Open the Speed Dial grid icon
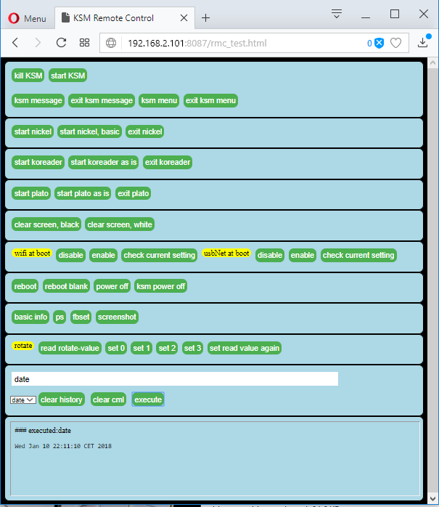The width and height of the screenshot is (439, 507). click(x=85, y=44)
